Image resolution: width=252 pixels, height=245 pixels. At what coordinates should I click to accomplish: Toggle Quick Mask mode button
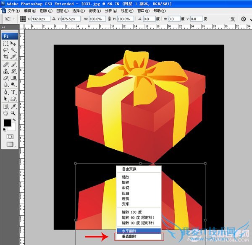click(10, 137)
